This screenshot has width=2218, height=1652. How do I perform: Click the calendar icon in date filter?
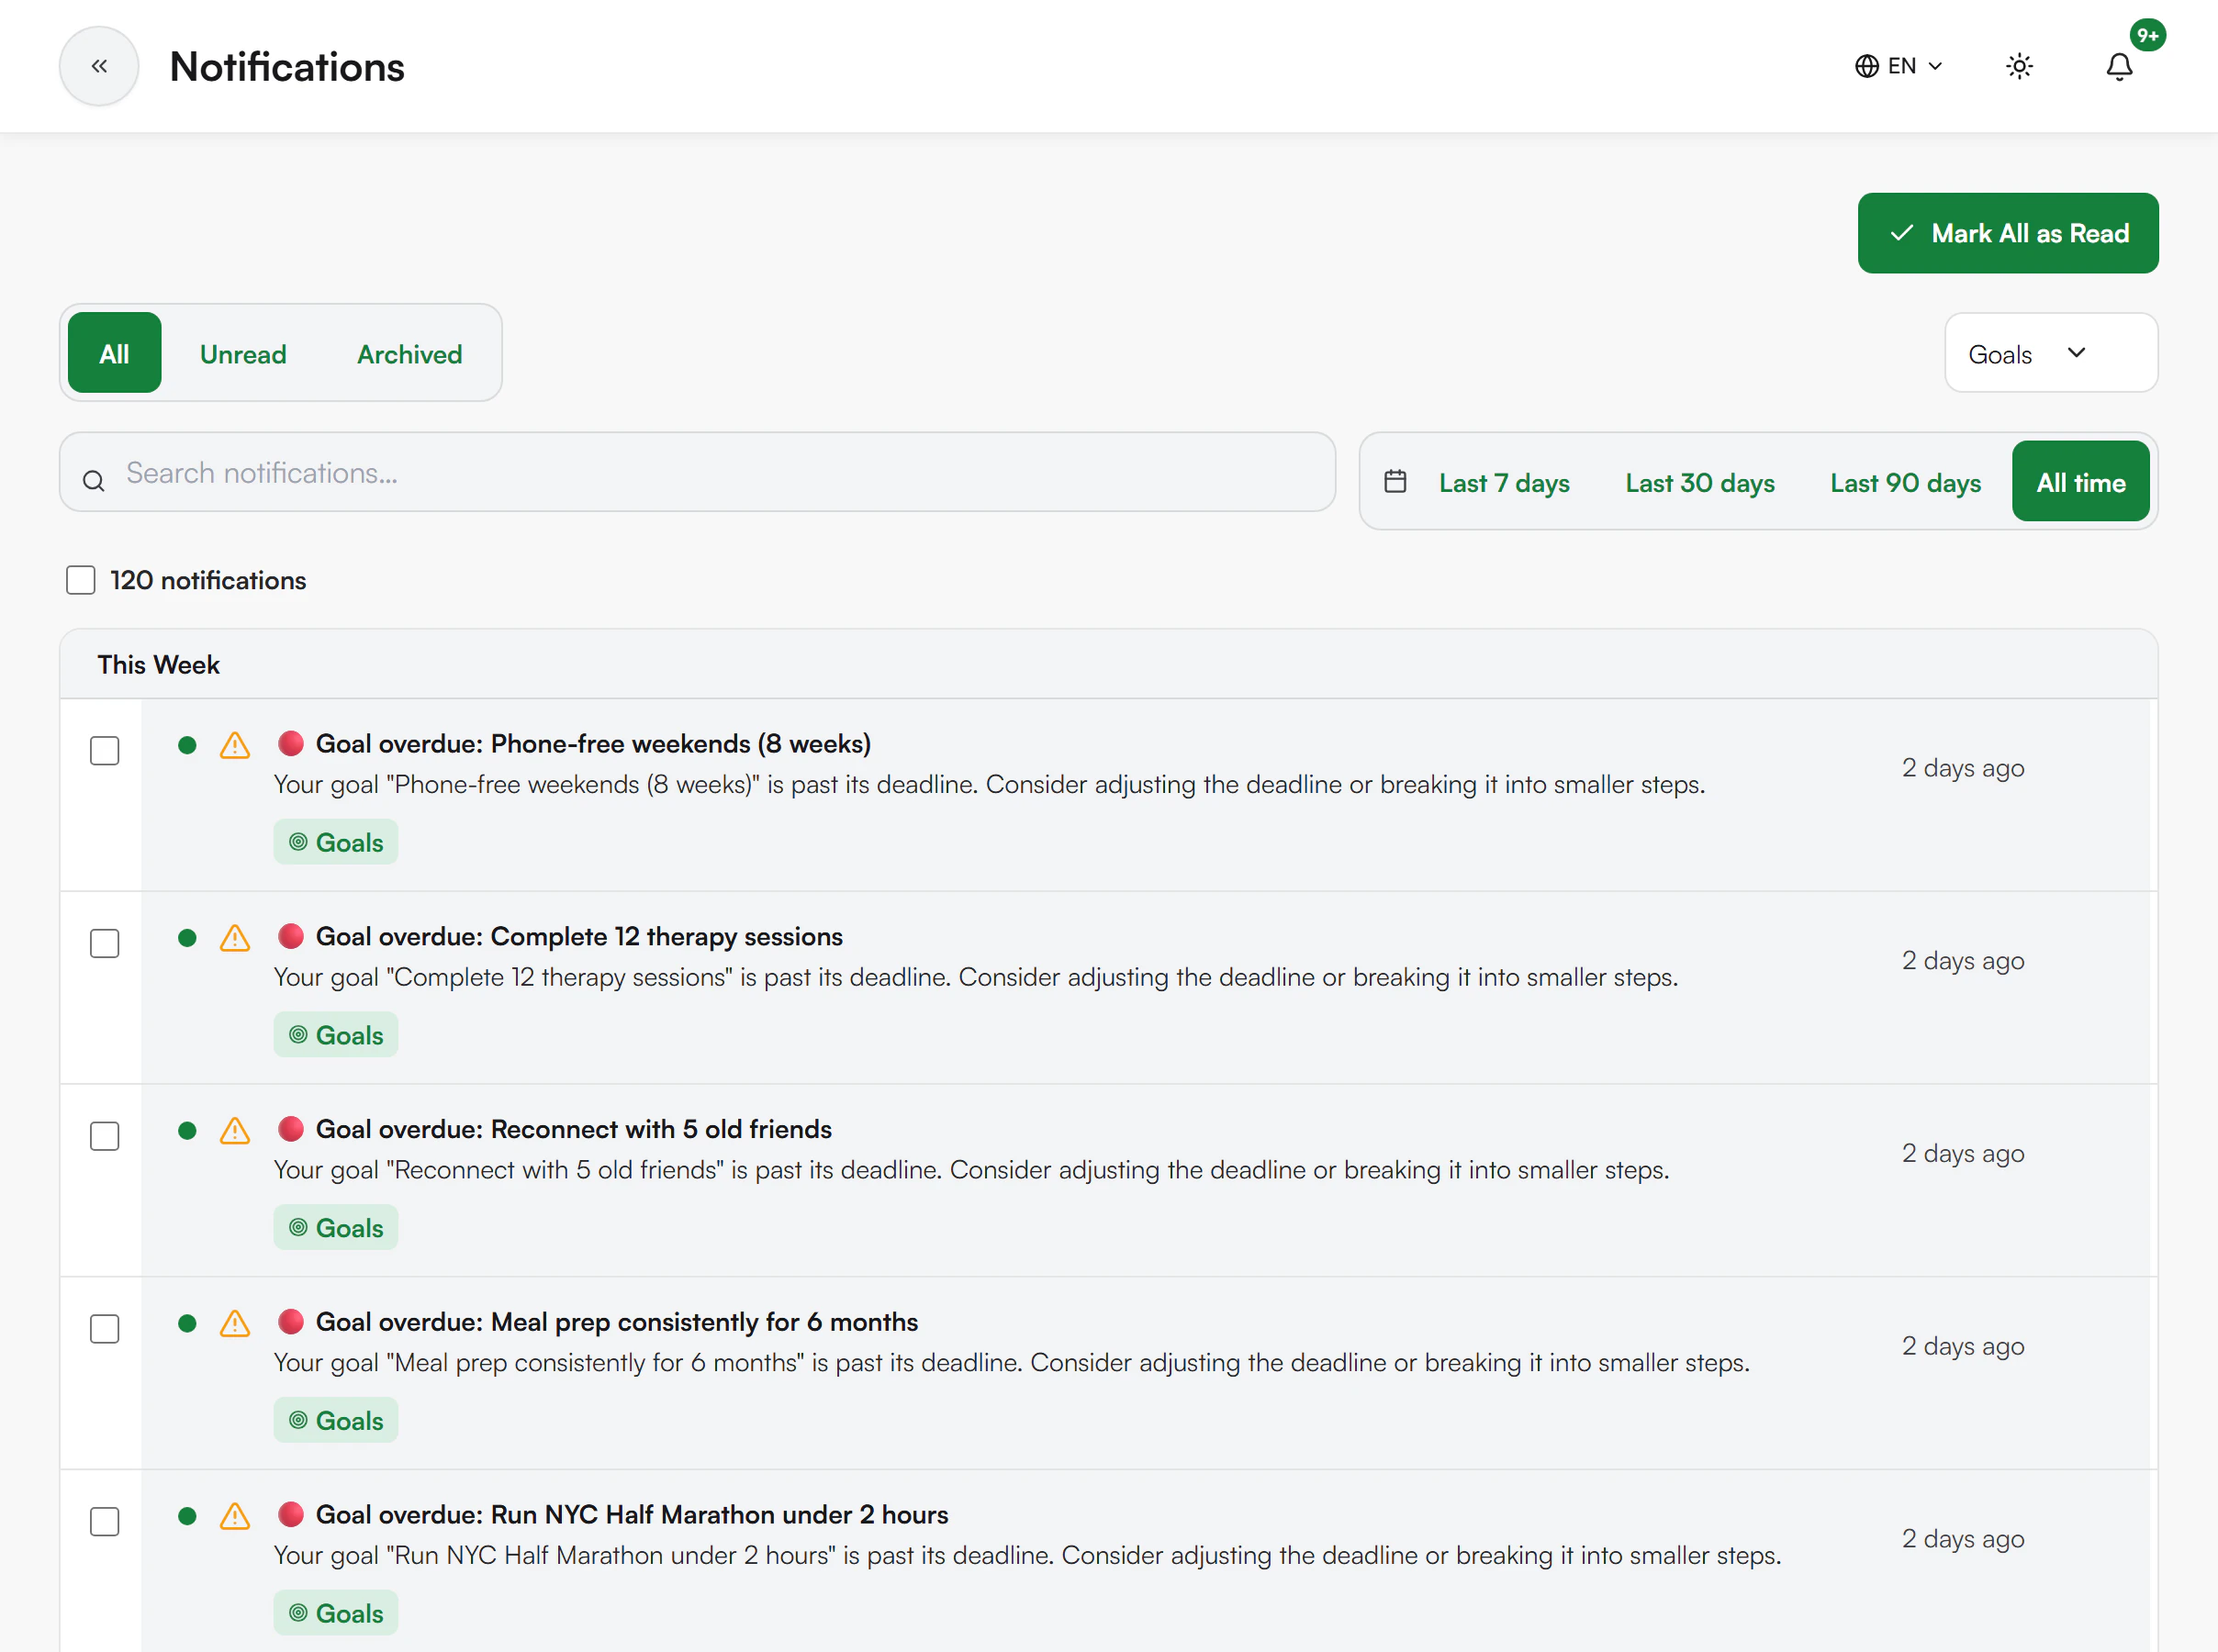pyautogui.click(x=1395, y=482)
